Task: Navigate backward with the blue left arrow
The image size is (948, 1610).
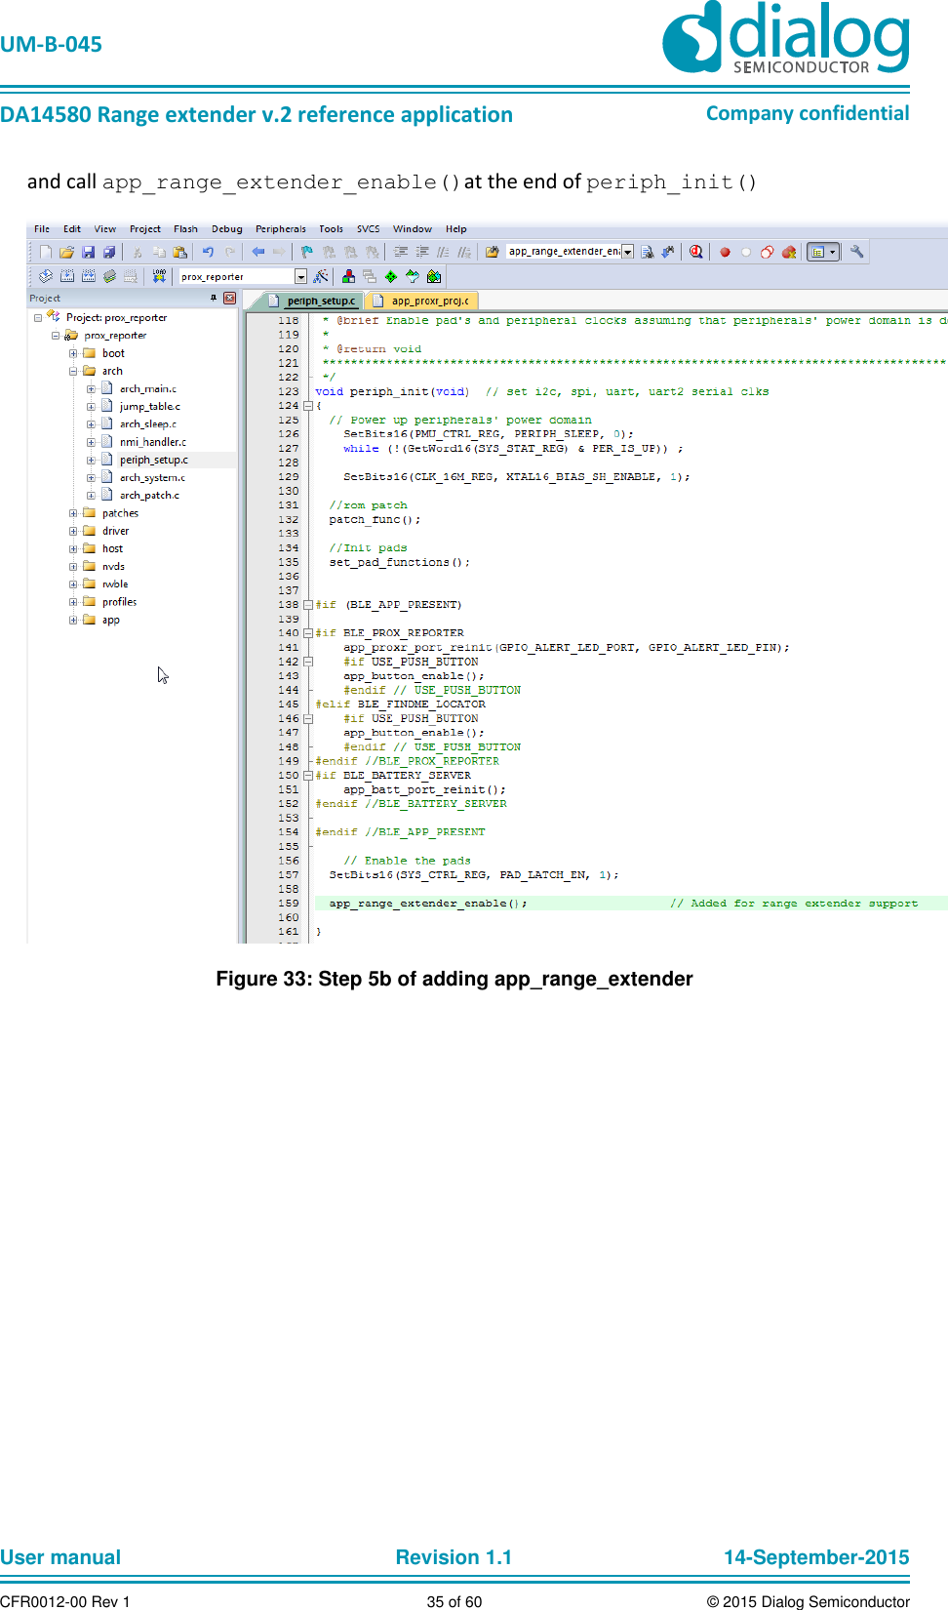Action: pos(258,252)
